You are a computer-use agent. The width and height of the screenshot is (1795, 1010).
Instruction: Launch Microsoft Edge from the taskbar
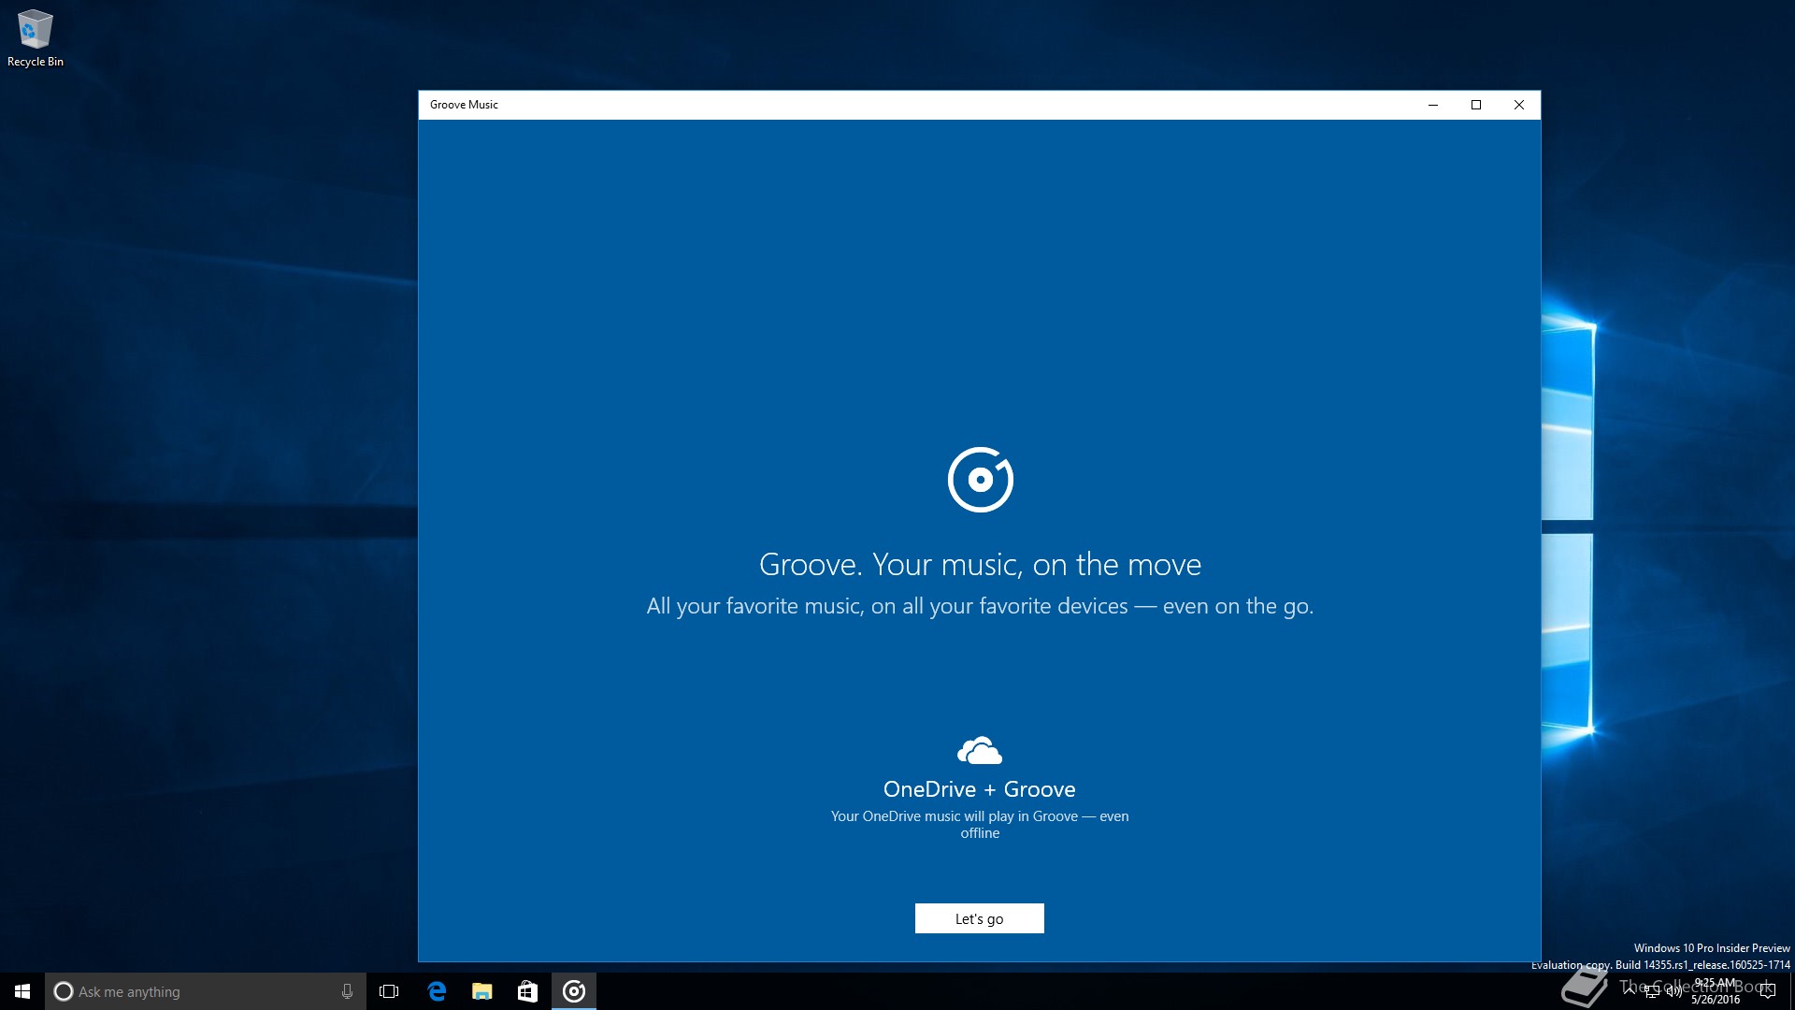point(437,991)
